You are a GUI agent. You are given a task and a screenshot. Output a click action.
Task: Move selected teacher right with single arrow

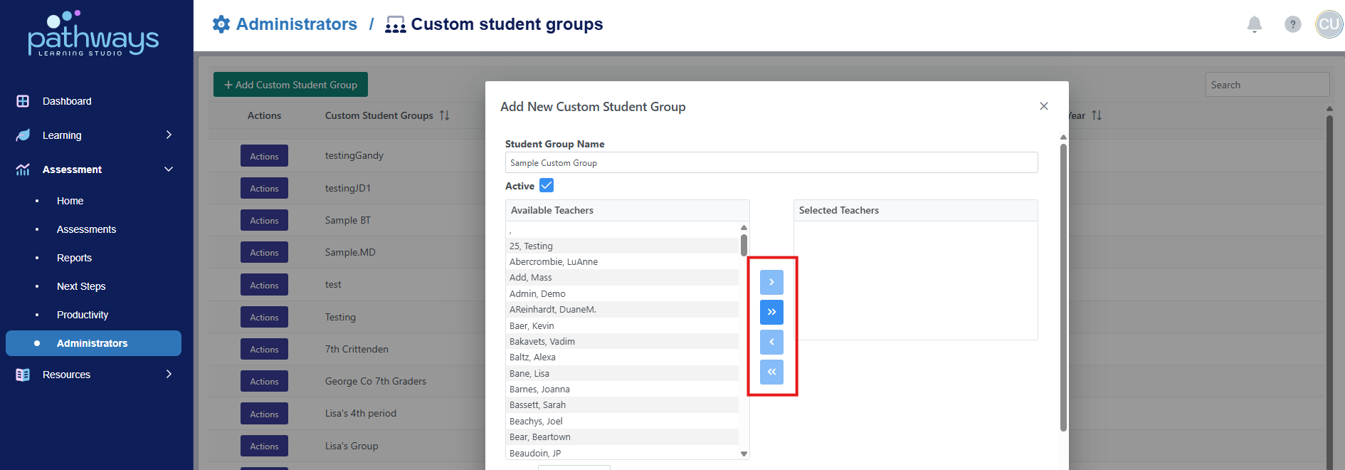tap(771, 283)
